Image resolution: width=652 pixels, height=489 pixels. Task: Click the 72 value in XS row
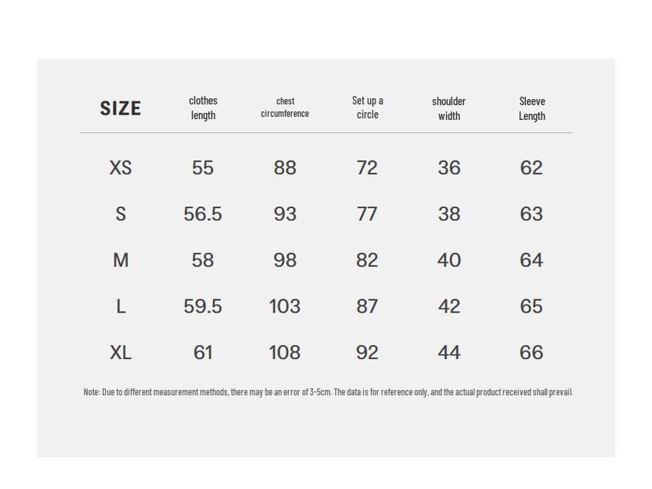[x=367, y=168]
